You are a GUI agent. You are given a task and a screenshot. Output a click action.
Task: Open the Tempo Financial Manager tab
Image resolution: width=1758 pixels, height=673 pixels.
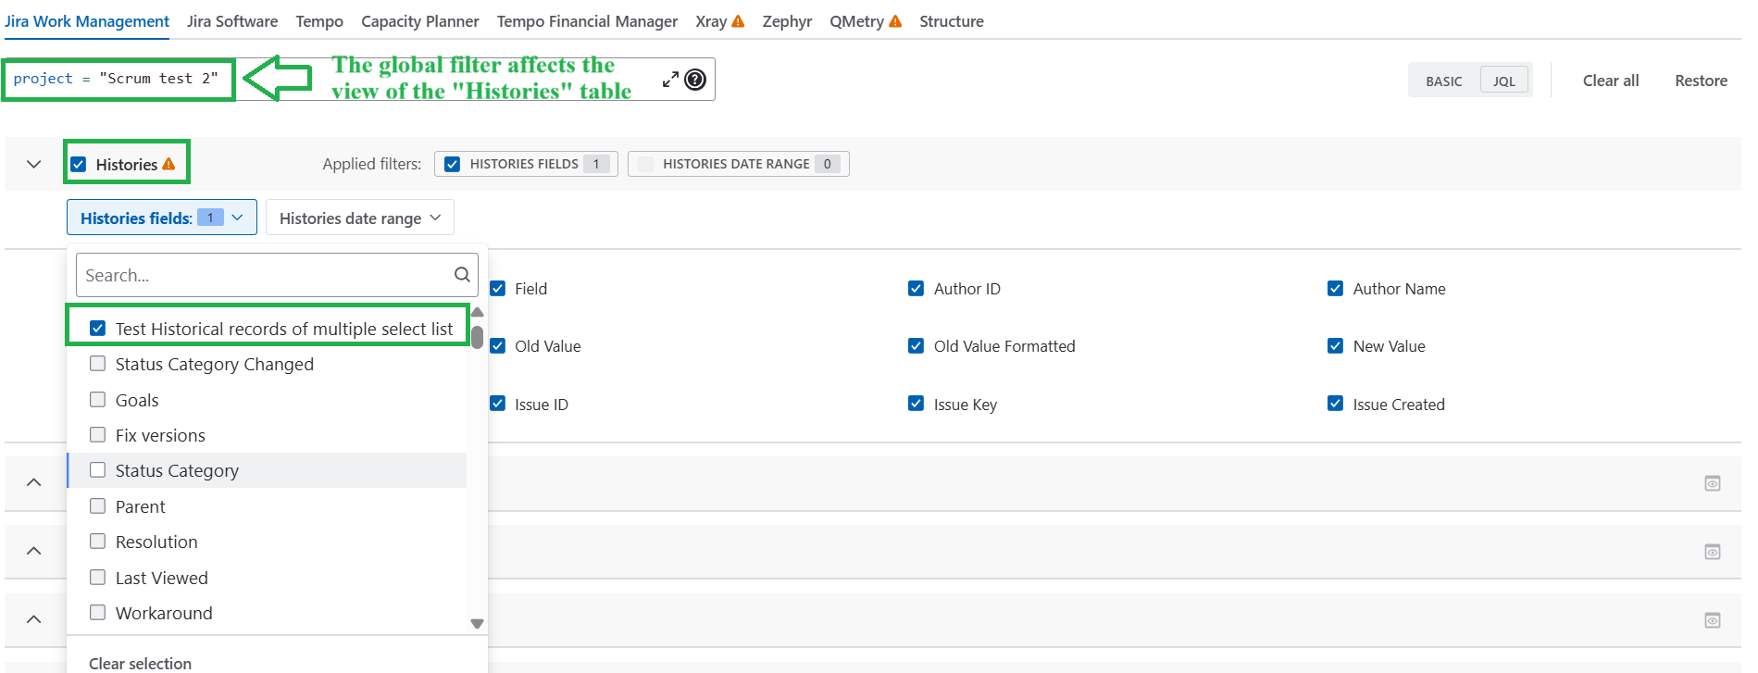pos(587,21)
